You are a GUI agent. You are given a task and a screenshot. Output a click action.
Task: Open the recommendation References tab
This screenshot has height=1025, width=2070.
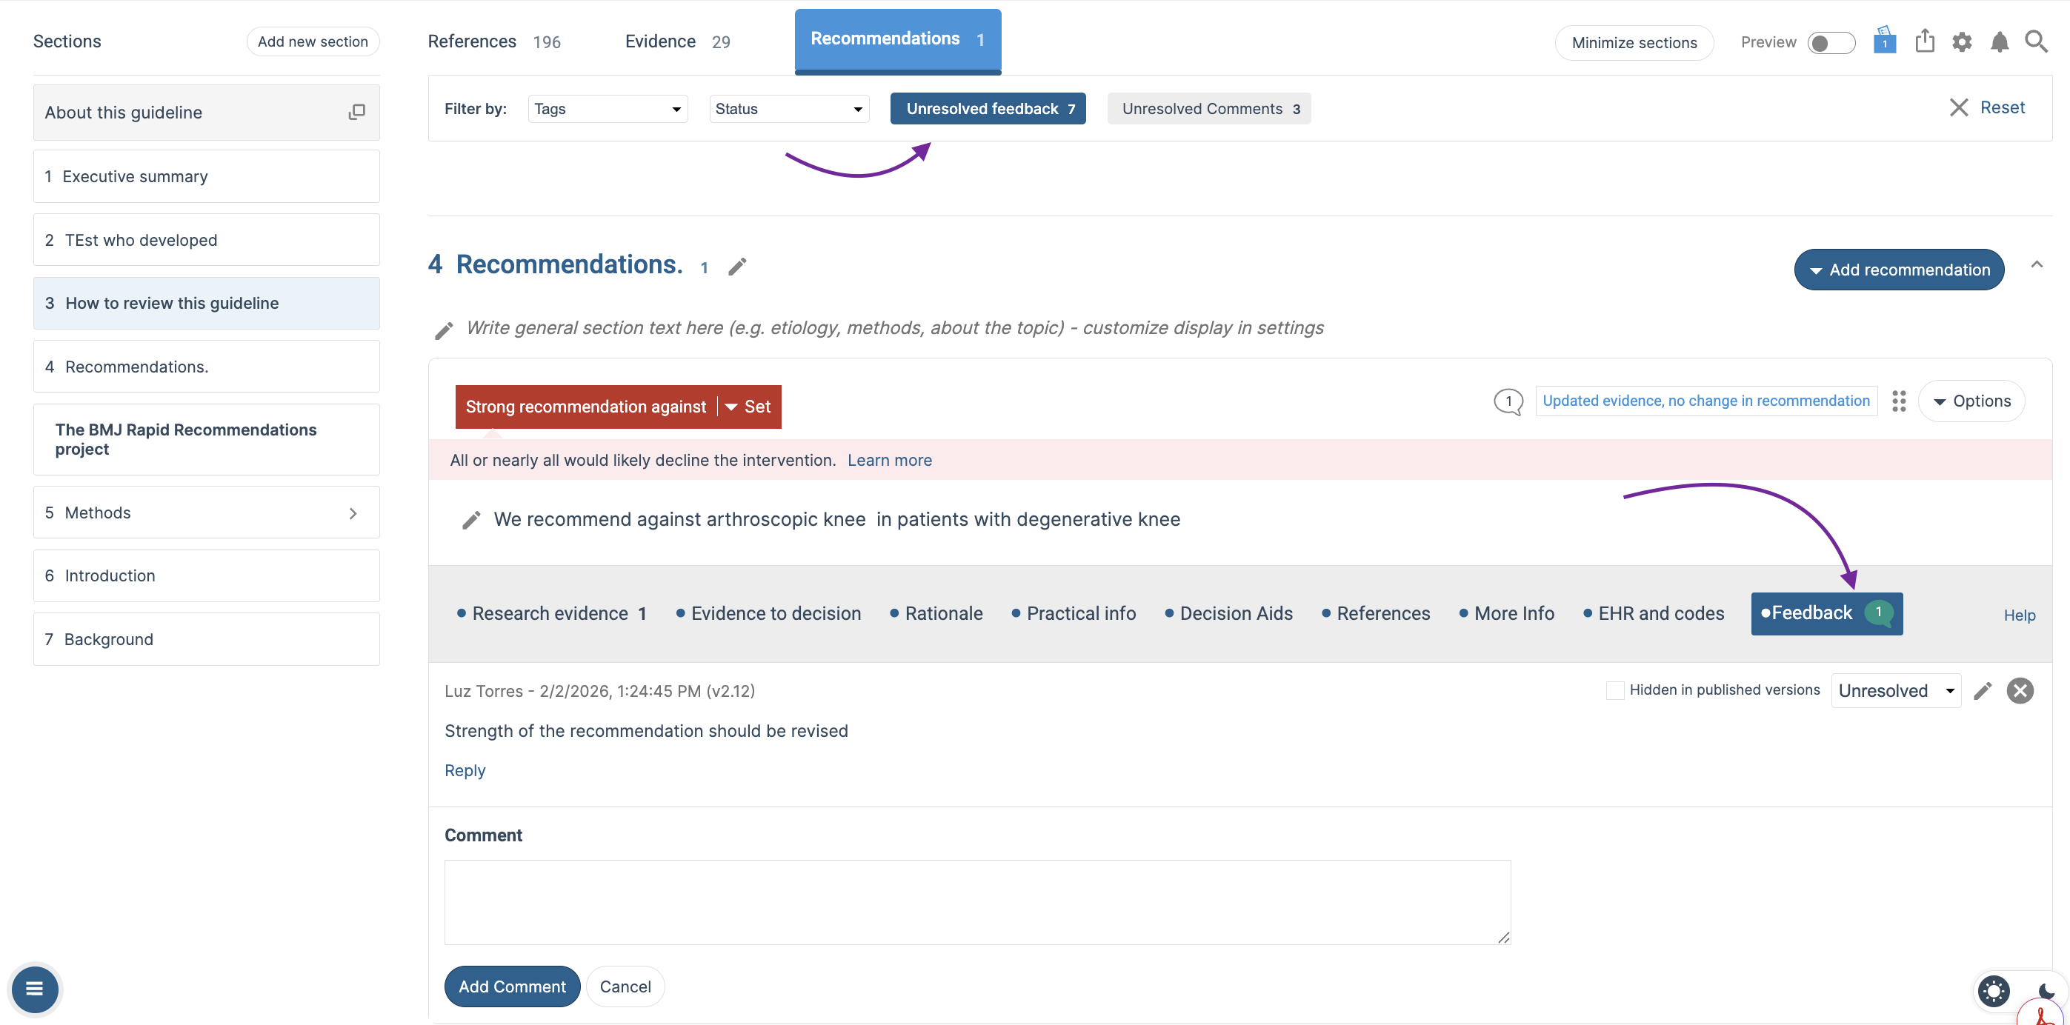point(1376,614)
